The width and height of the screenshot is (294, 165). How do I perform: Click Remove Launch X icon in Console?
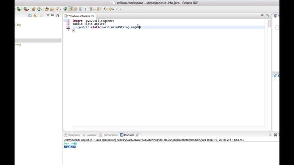point(275,135)
